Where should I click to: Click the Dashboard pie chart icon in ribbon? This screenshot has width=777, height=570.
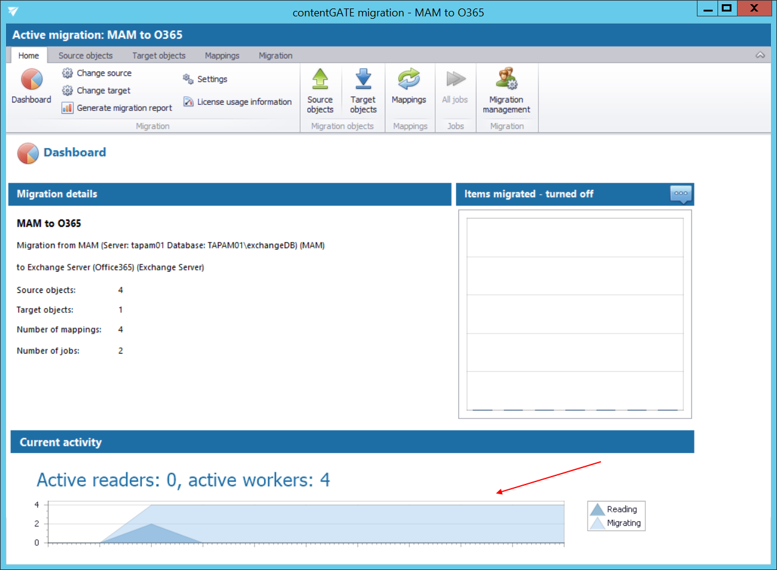pyautogui.click(x=31, y=80)
